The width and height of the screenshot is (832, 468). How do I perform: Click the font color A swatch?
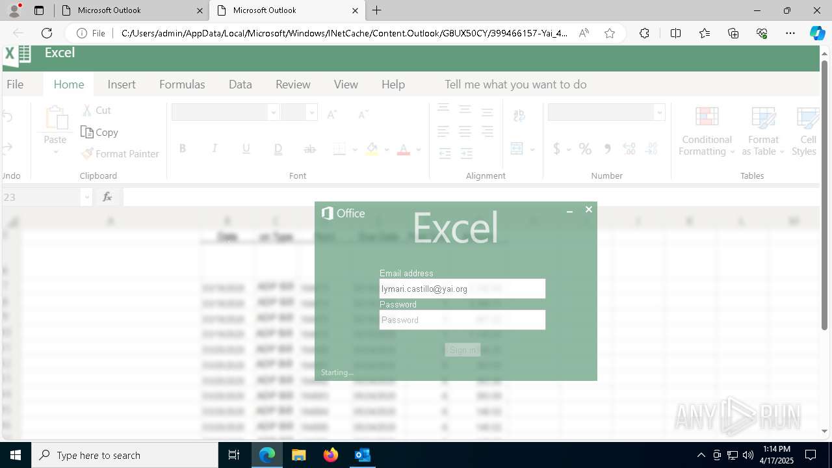pyautogui.click(x=404, y=149)
